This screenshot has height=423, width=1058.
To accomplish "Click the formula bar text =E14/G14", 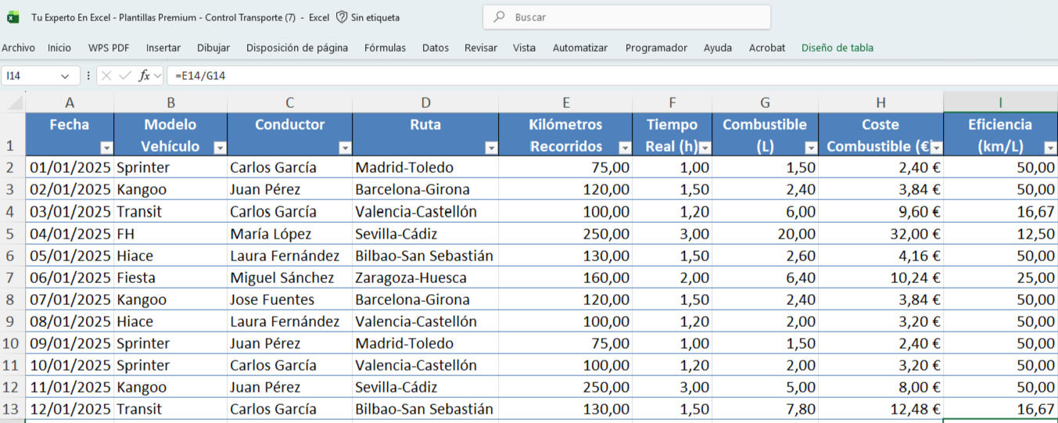I will coord(201,76).
